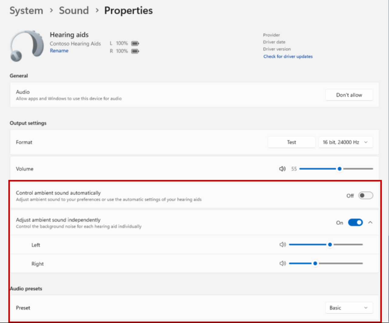Open Check for driver updates link
The height and width of the screenshot is (323, 389).
[288, 56]
